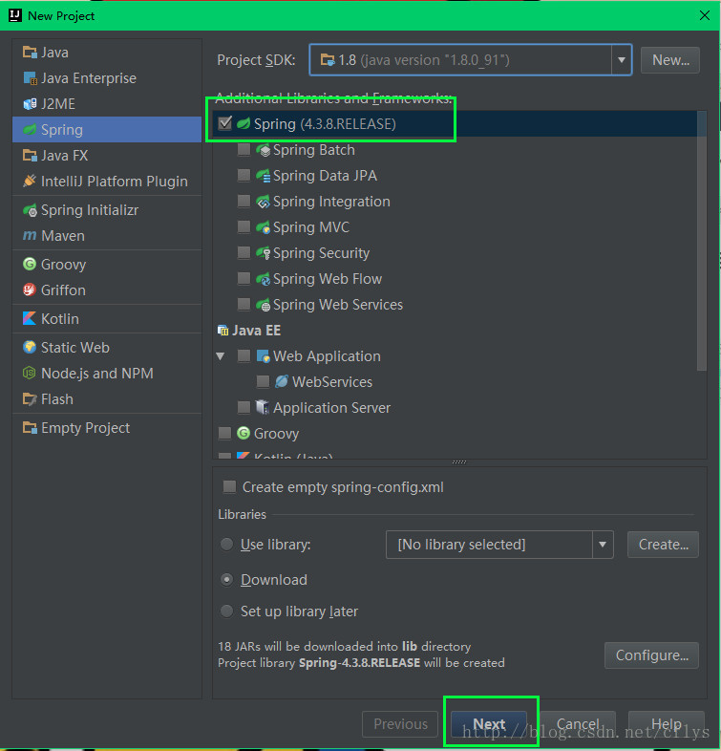Click the J2ME icon in project types
This screenshot has width=721, height=751.
(30, 103)
